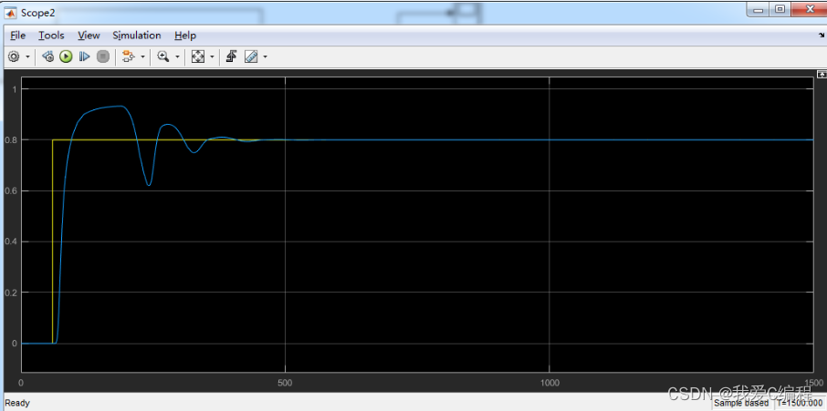
Task: Expand the axes scaling dropdown arrow
Action: [x=212, y=57]
